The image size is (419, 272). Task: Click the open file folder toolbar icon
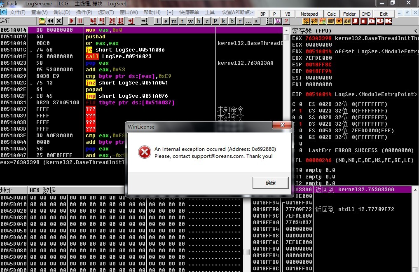(x=42, y=21)
